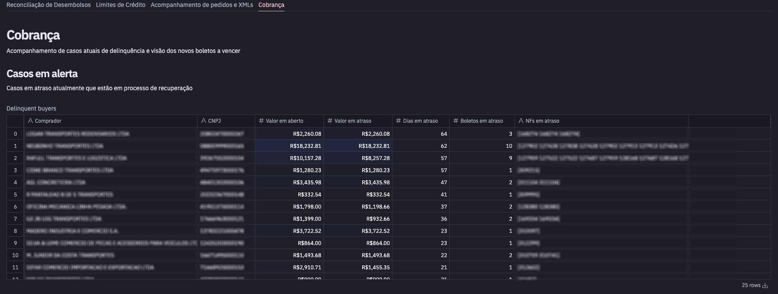Select the R$1,399.00 Valor em aberto cell

pos(289,219)
